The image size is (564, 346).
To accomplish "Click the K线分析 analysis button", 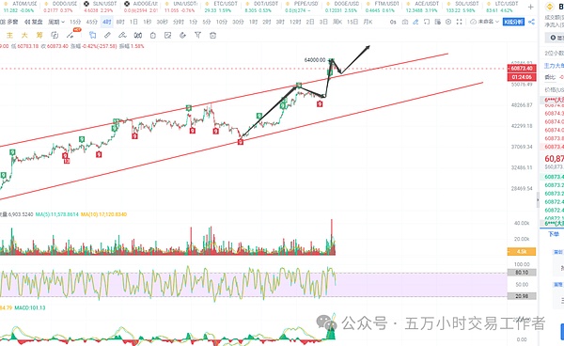I will [513, 22].
